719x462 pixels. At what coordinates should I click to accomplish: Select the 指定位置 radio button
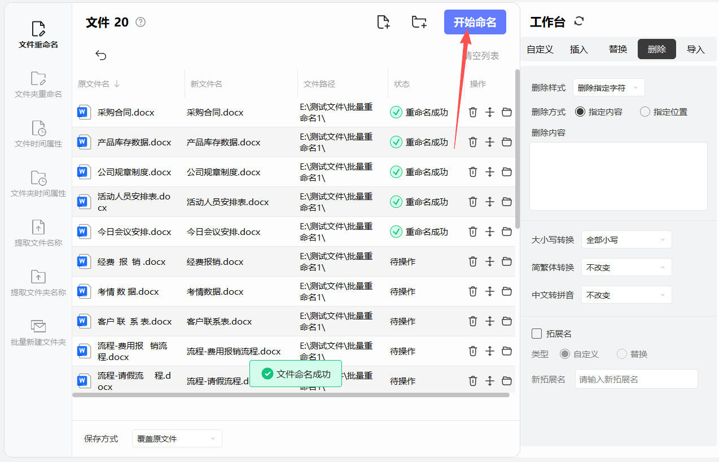(645, 112)
